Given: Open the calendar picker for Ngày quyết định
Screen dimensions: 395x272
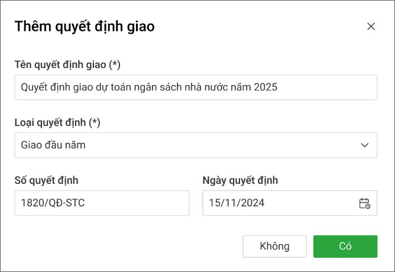Looking at the screenshot, I should pyautogui.click(x=364, y=203).
